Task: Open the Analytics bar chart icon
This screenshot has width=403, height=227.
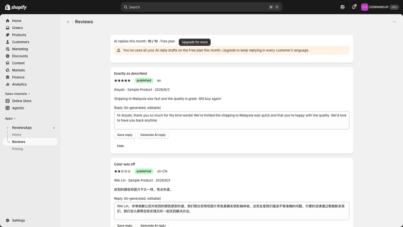Action: tap(7, 84)
